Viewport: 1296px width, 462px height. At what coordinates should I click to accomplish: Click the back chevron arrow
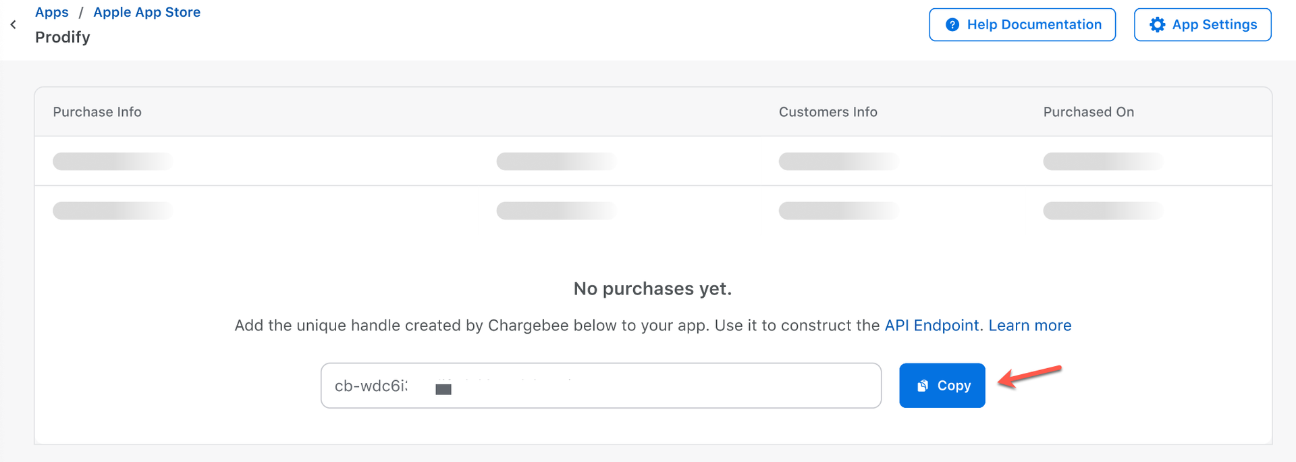point(13,25)
